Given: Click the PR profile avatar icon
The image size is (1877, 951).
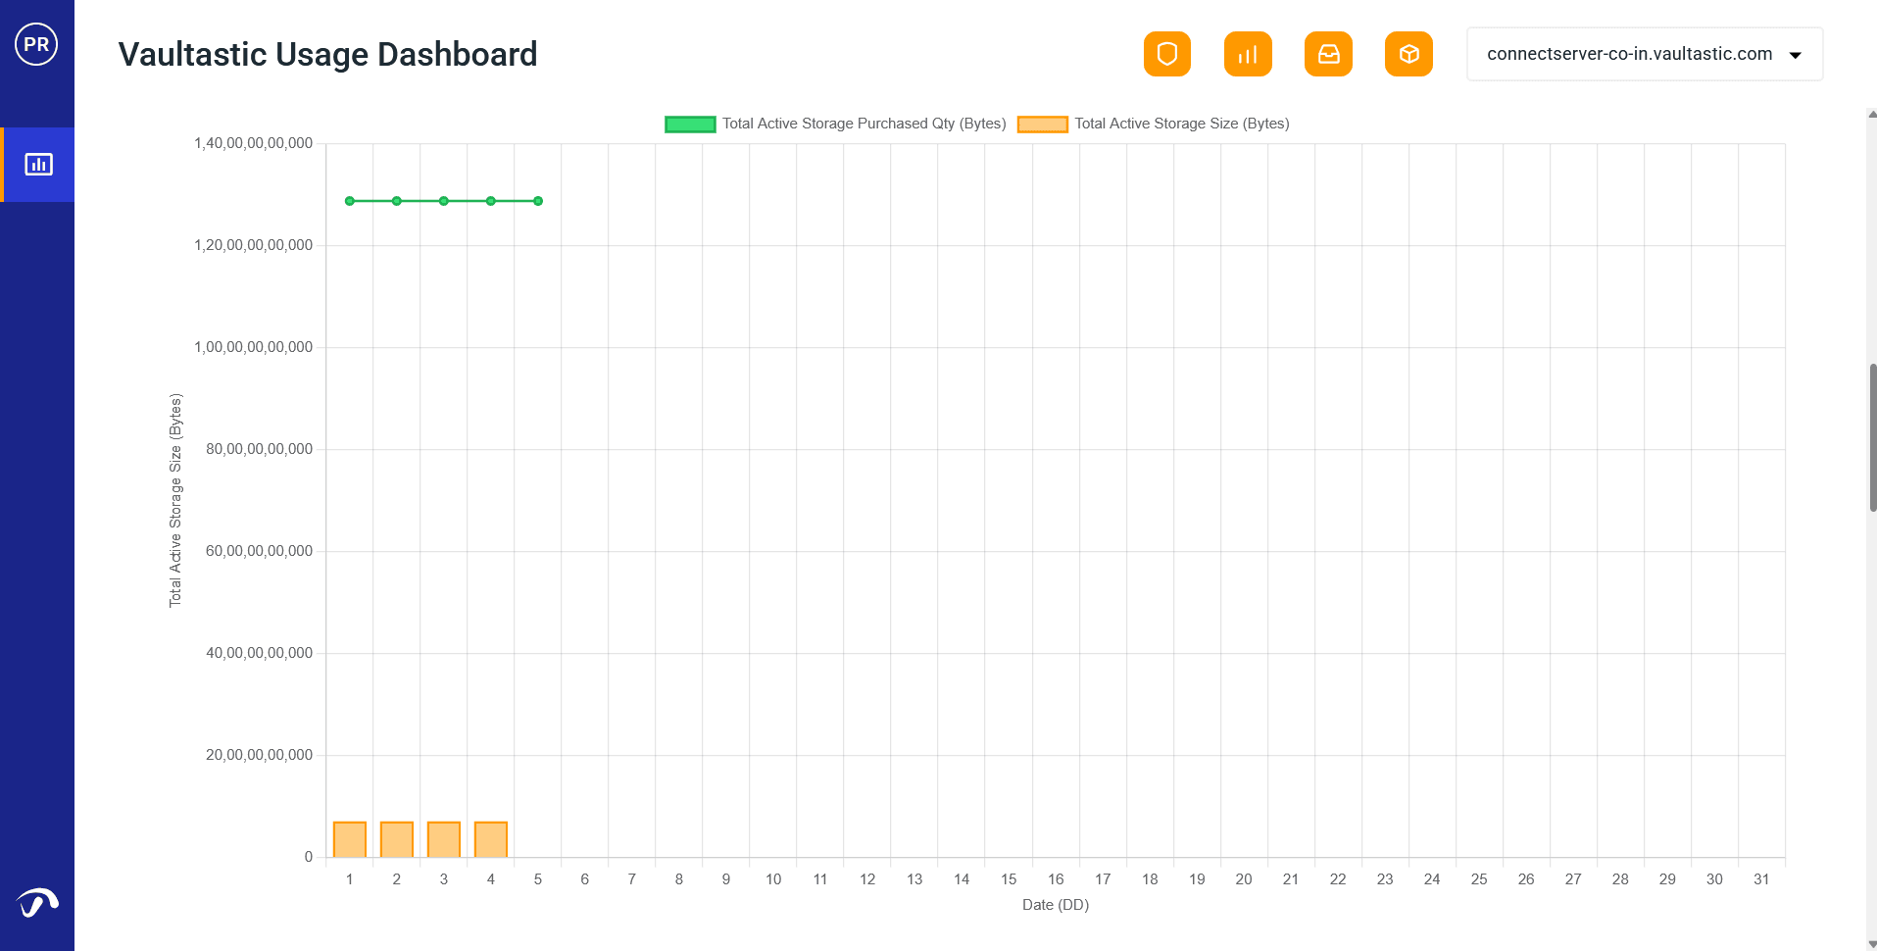Looking at the screenshot, I should pyautogui.click(x=36, y=44).
